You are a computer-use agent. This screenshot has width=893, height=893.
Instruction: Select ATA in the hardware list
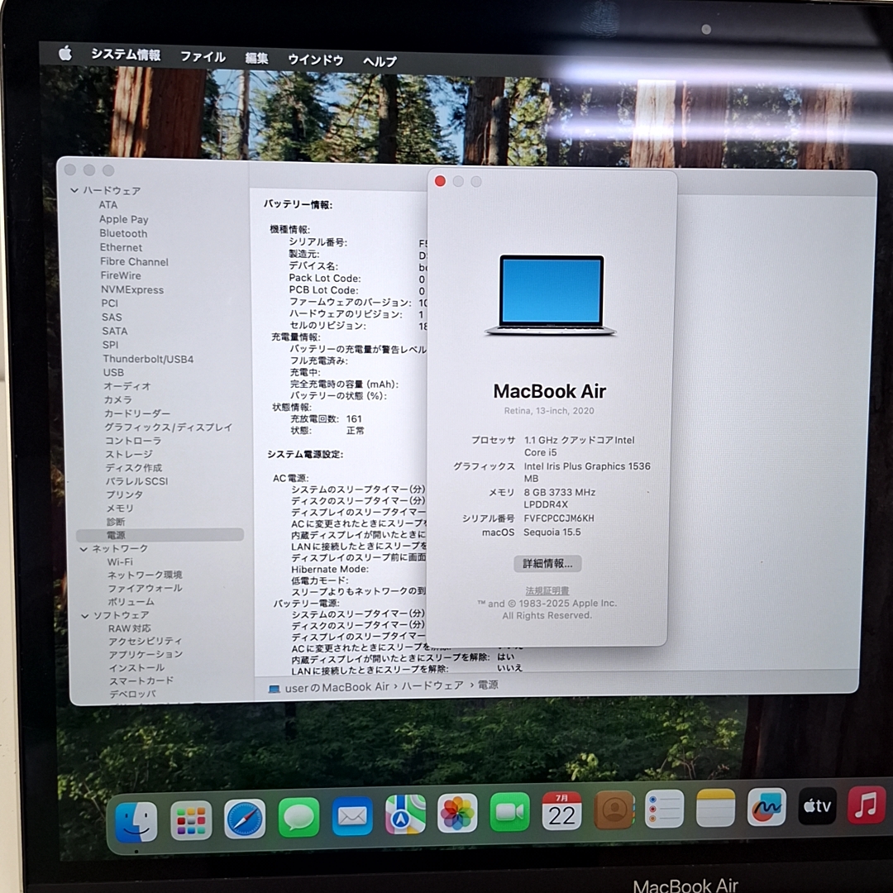(x=108, y=205)
